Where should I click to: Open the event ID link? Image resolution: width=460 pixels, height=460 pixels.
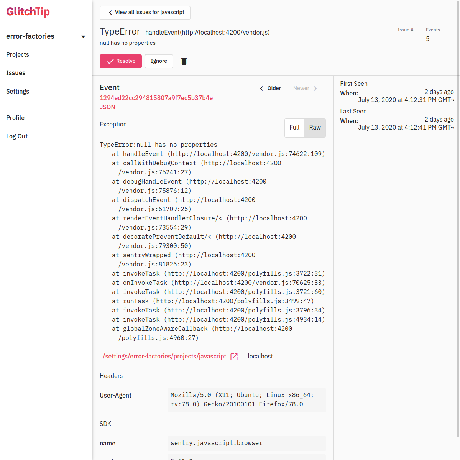(156, 98)
